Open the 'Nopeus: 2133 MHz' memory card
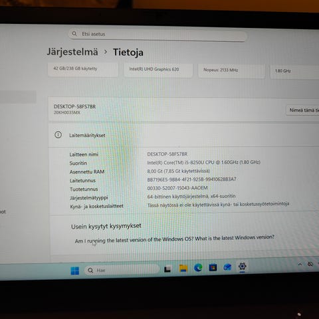 tap(231, 71)
